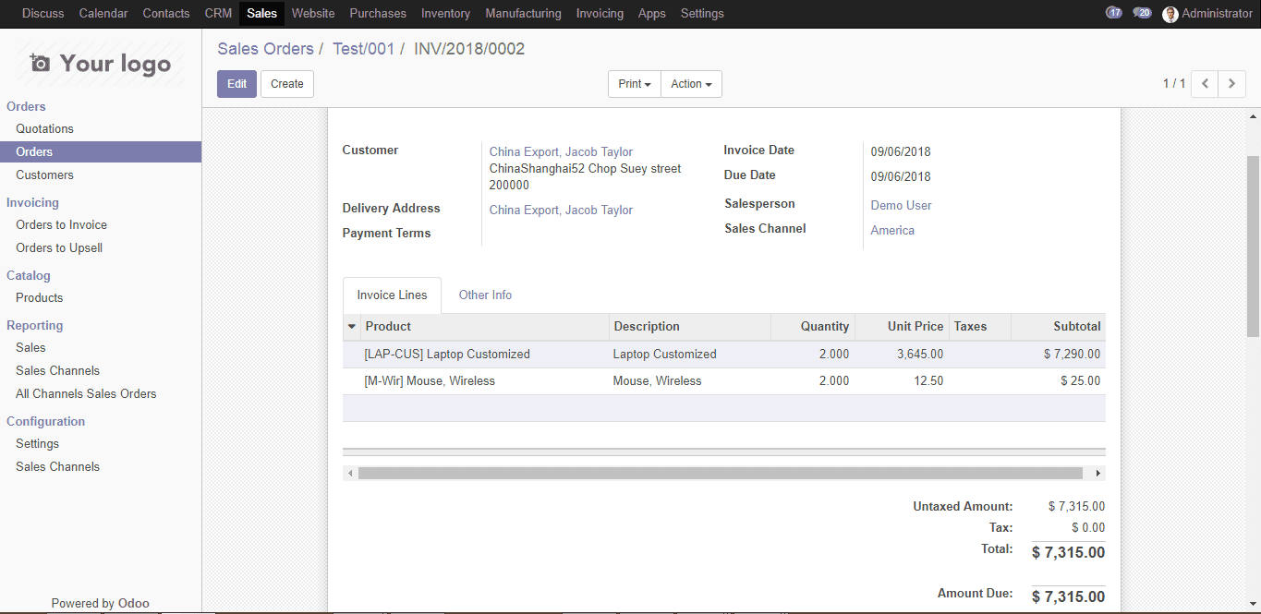The height and width of the screenshot is (614, 1261).
Task: Switch to the Other Info tab
Action: pyautogui.click(x=485, y=295)
